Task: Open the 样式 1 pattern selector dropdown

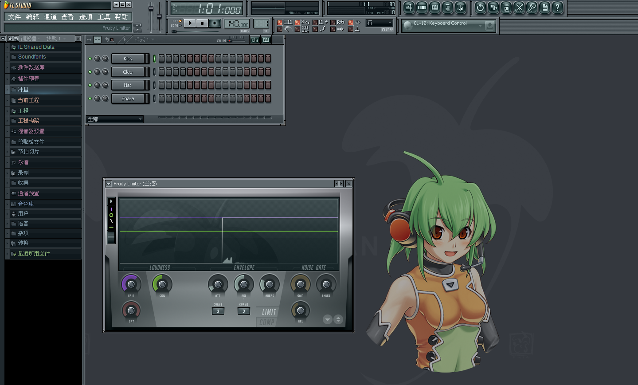Action: coord(145,39)
